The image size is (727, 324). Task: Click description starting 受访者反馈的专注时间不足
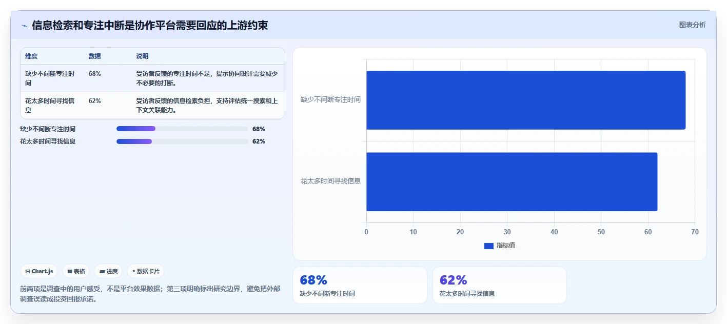click(x=207, y=78)
